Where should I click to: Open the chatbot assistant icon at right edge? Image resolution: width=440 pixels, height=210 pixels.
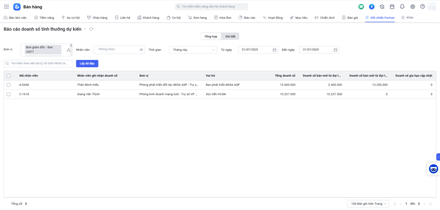[x=434, y=169]
